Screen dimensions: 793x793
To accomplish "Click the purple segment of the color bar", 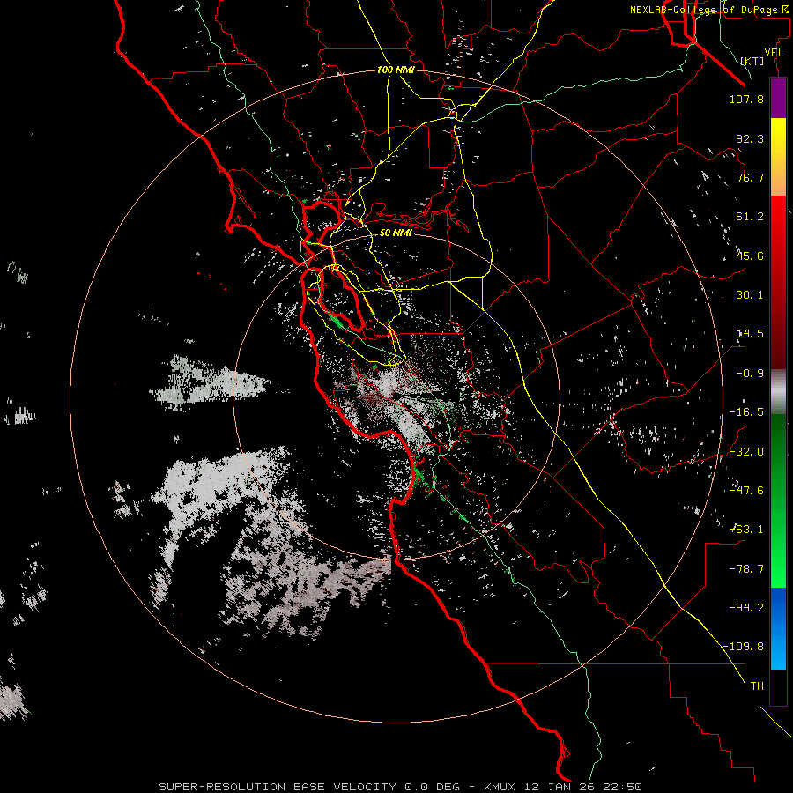I will [778, 99].
